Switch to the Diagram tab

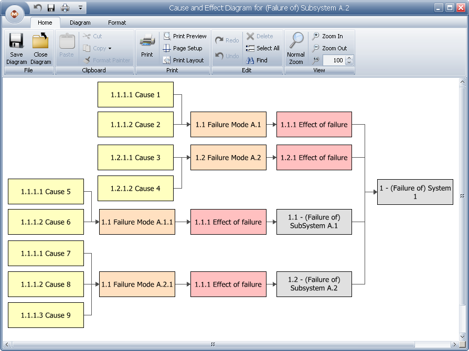pyautogui.click(x=80, y=23)
